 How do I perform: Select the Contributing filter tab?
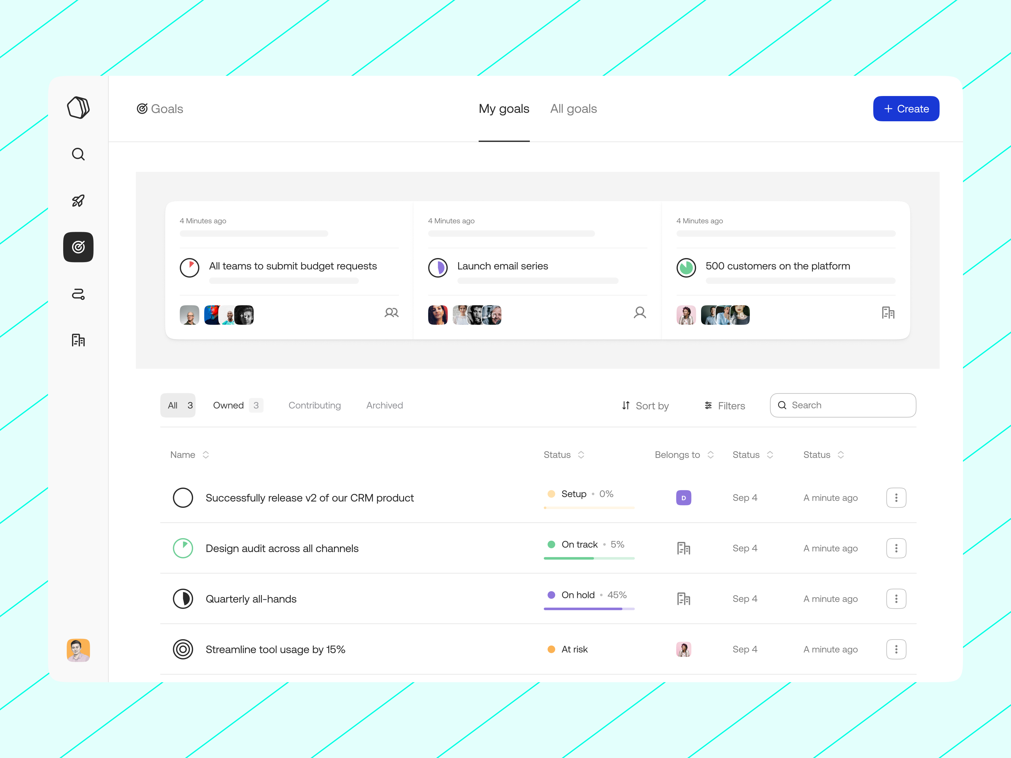point(314,405)
